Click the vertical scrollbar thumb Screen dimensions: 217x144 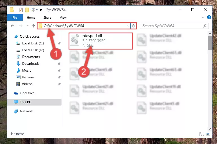point(210,43)
